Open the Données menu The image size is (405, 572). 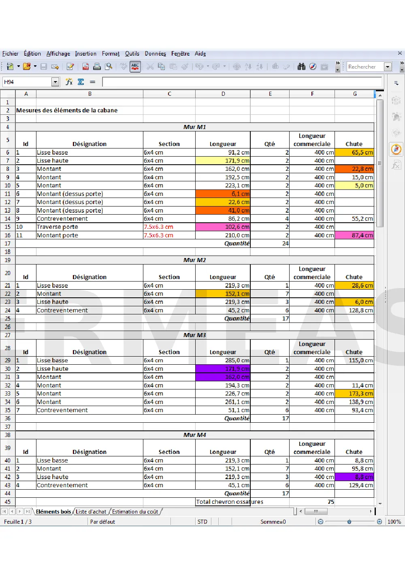click(x=155, y=54)
